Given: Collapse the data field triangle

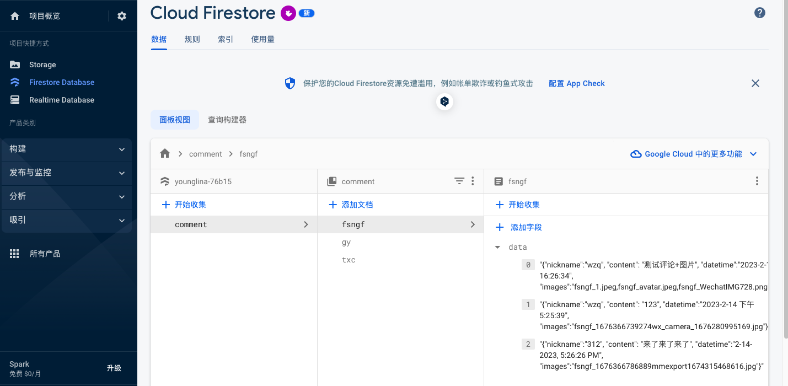Looking at the screenshot, I should coord(497,248).
